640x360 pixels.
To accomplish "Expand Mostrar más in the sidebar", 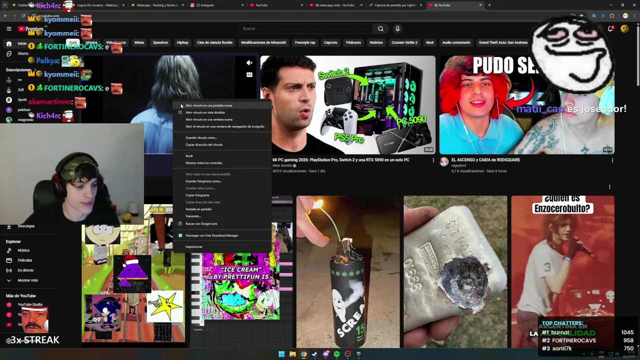I will pyautogui.click(x=27, y=280).
